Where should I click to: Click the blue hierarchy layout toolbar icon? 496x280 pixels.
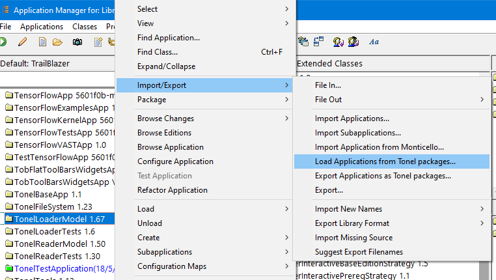pos(319,42)
